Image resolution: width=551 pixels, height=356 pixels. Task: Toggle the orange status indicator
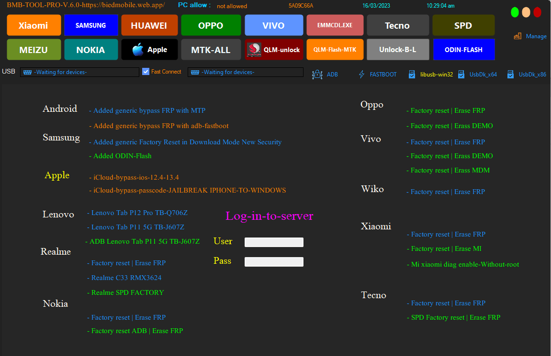pyautogui.click(x=527, y=12)
